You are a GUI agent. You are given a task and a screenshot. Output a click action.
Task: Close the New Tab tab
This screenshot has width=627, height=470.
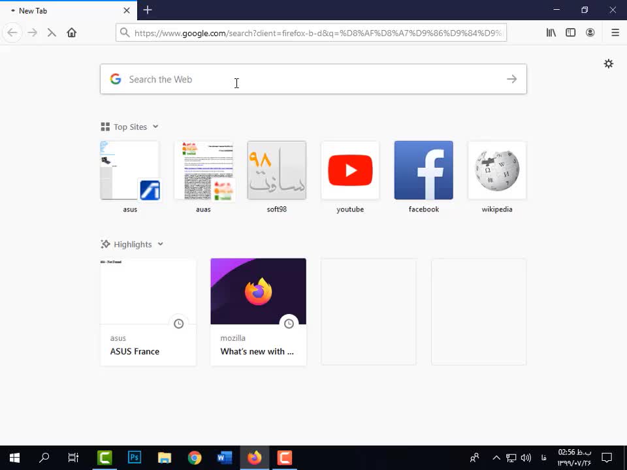click(127, 10)
